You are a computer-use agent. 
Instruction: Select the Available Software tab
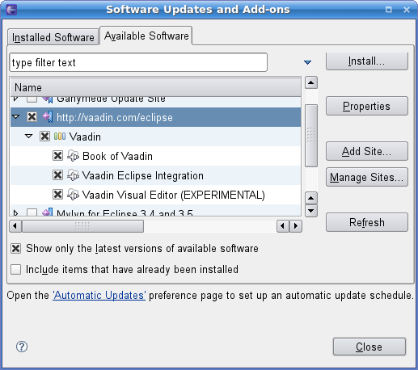[x=146, y=36]
